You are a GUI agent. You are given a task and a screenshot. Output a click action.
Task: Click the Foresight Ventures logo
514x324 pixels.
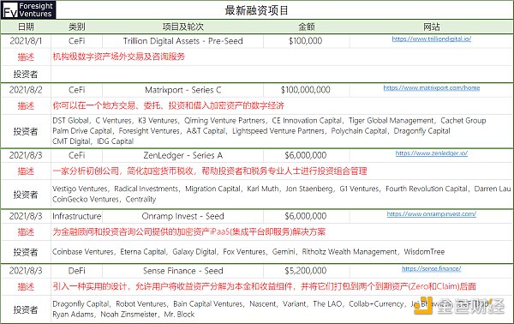pyautogui.click(x=28, y=9)
